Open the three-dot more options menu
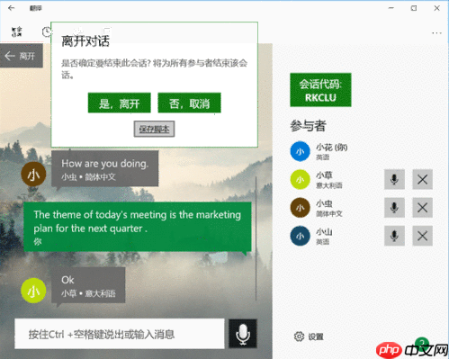The image size is (449, 359). [x=436, y=32]
